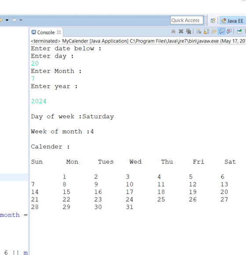Toggle Scroll Lock in the Console
This screenshot has height=255, width=246.
(x=206, y=32)
